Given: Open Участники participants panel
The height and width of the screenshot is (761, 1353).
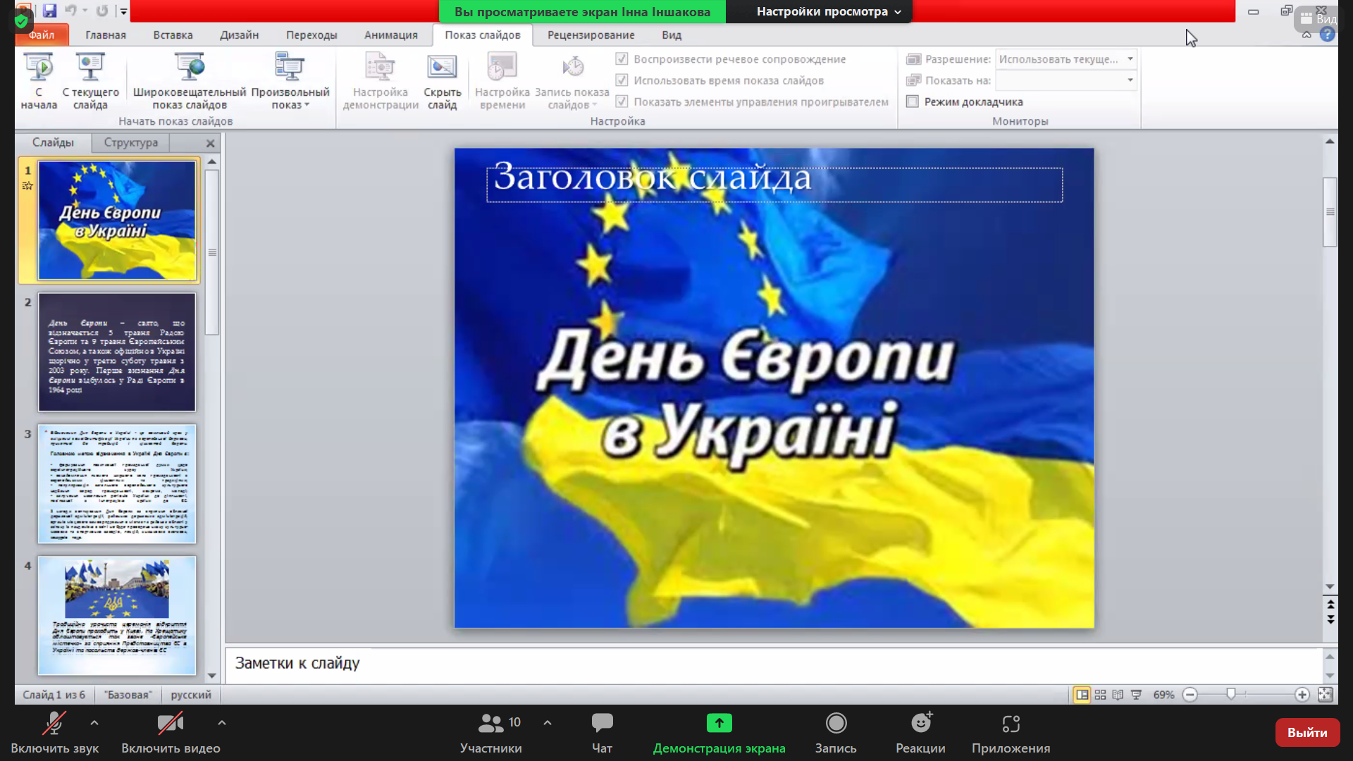Looking at the screenshot, I should [491, 733].
